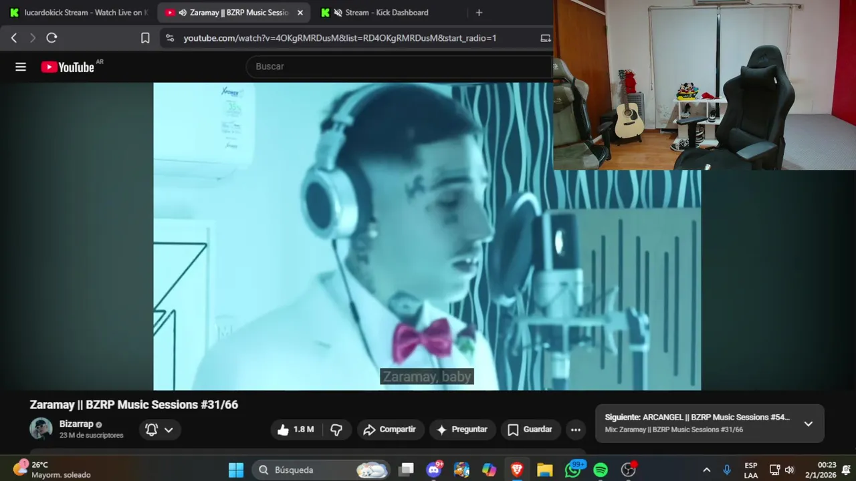Open the weather widget showing 26°C

tap(52, 470)
